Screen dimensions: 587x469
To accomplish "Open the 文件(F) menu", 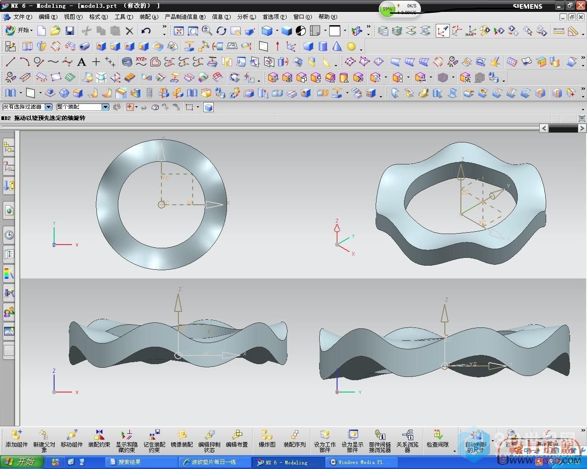I will 22,17.
